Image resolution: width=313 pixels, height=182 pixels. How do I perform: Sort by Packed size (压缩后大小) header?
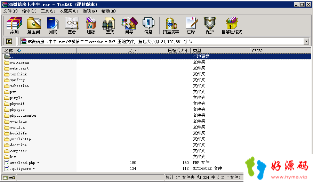point(164,51)
